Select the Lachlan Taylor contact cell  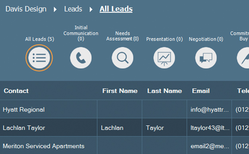coord(49,128)
